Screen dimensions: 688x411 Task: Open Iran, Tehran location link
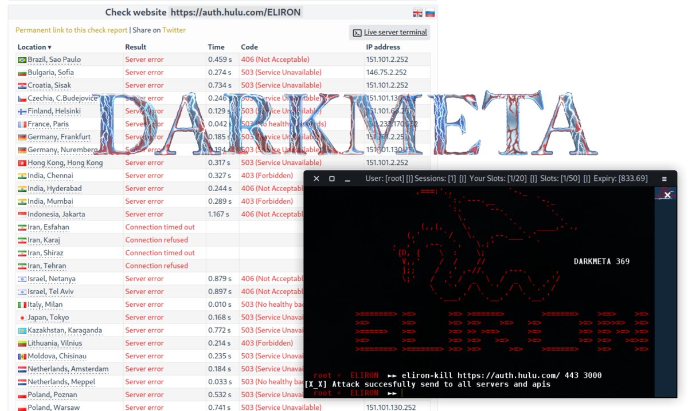click(46, 266)
